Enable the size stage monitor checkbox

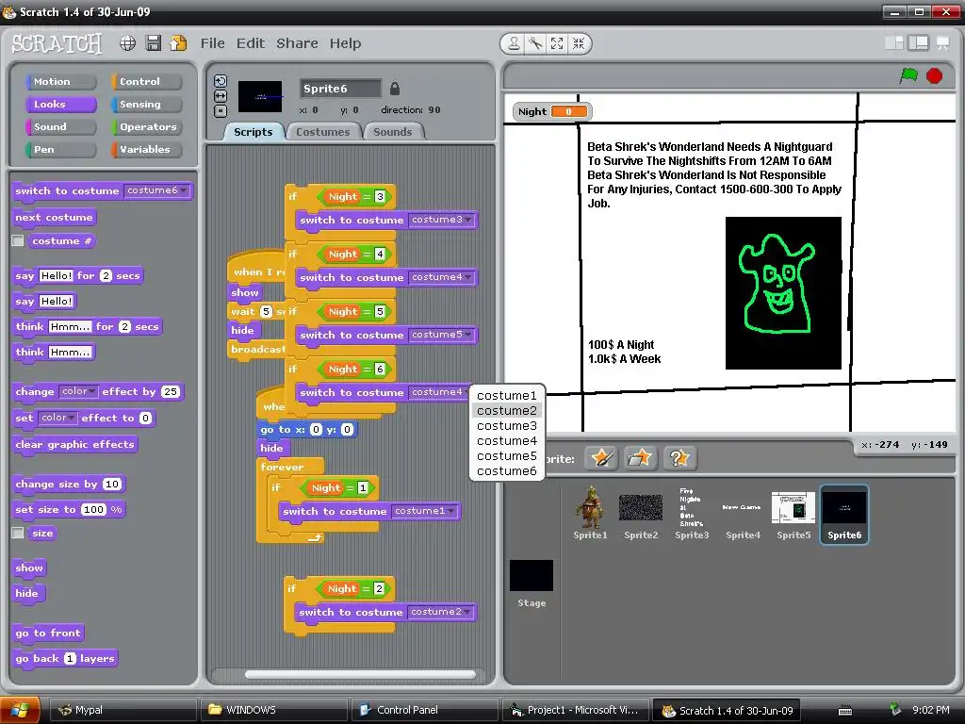[x=18, y=534]
